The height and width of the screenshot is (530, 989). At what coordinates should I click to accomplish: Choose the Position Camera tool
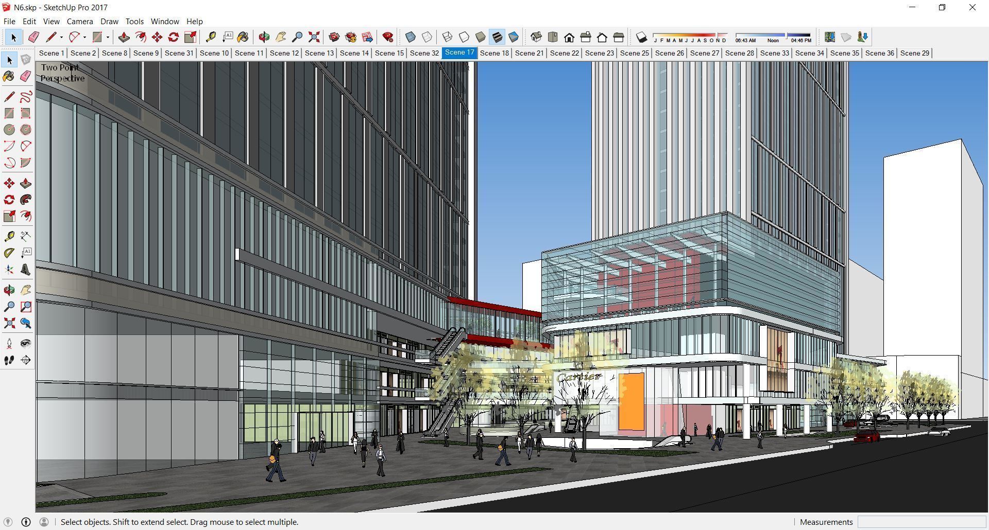pyautogui.click(x=9, y=344)
